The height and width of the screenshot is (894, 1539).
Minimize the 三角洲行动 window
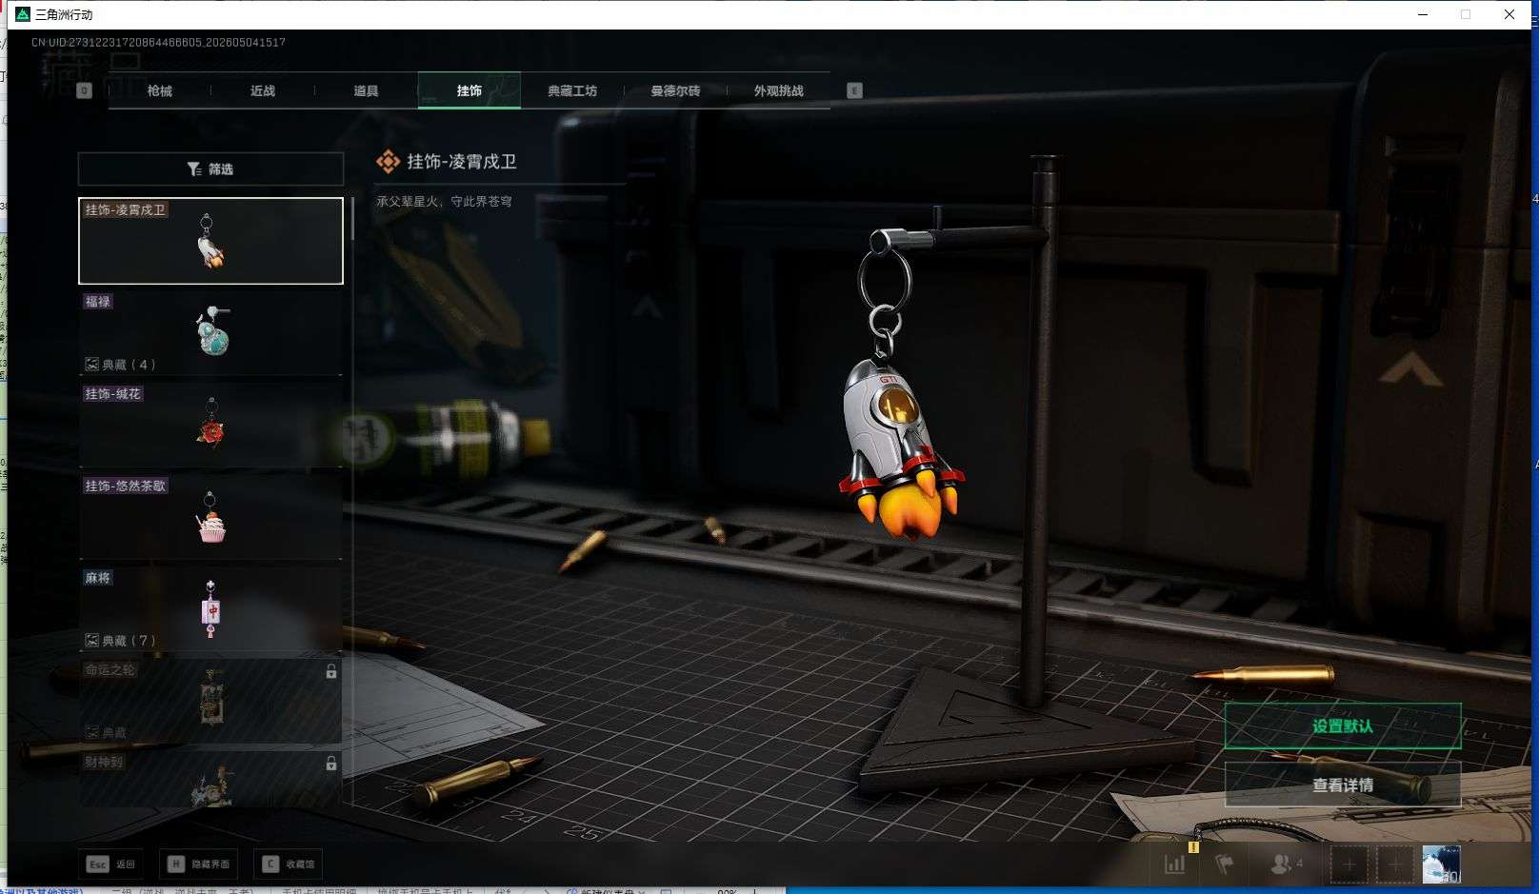(1423, 14)
